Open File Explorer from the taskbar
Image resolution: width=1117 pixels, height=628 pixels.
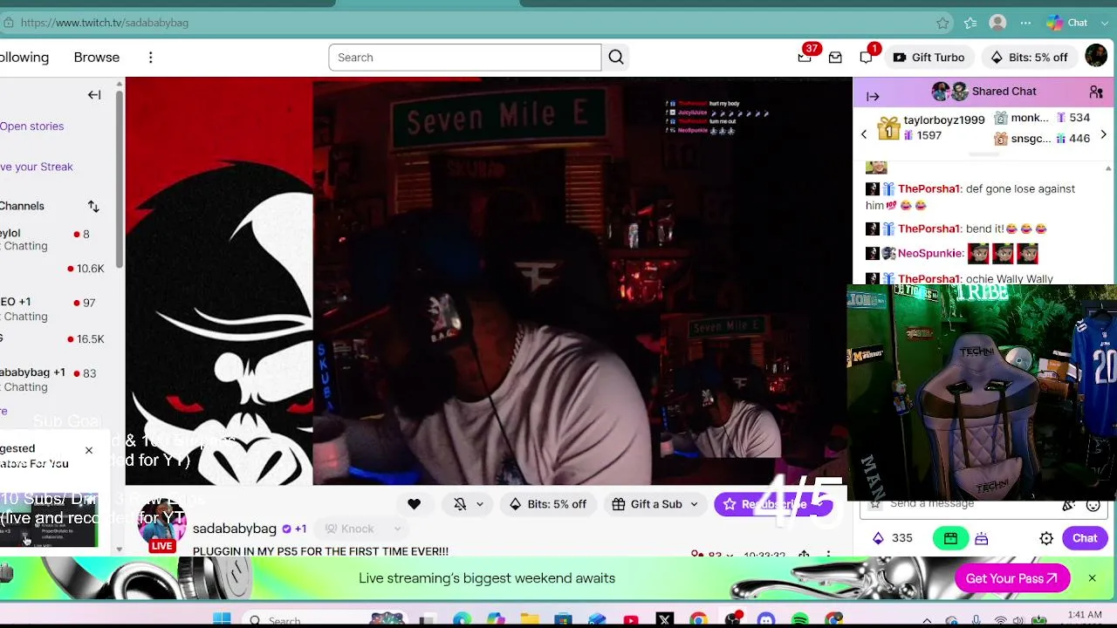pos(530,620)
